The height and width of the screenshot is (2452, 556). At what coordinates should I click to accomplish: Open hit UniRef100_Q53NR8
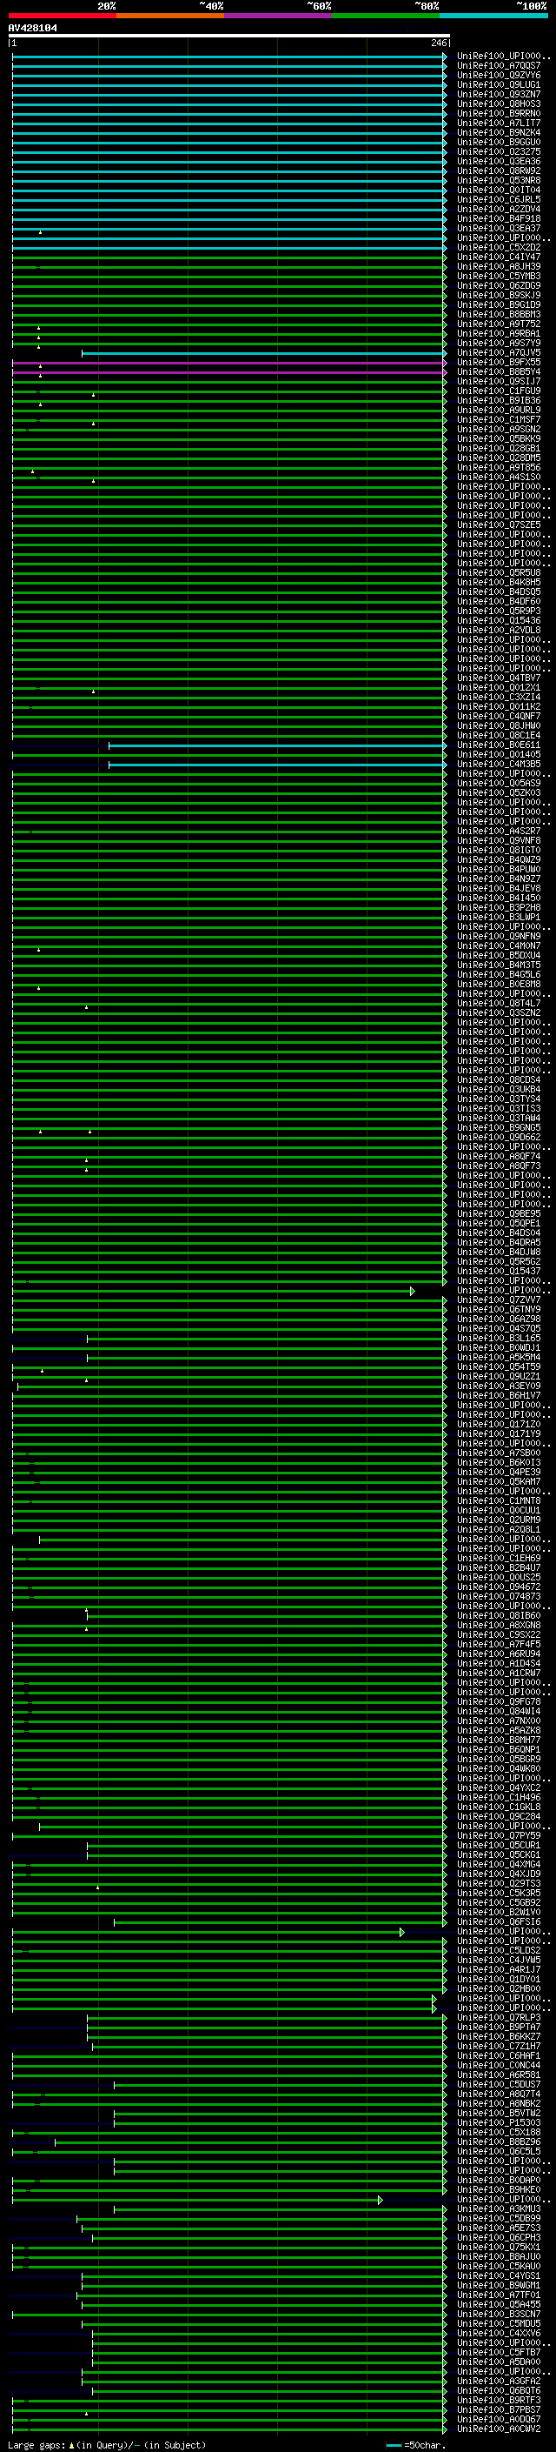pyautogui.click(x=498, y=180)
